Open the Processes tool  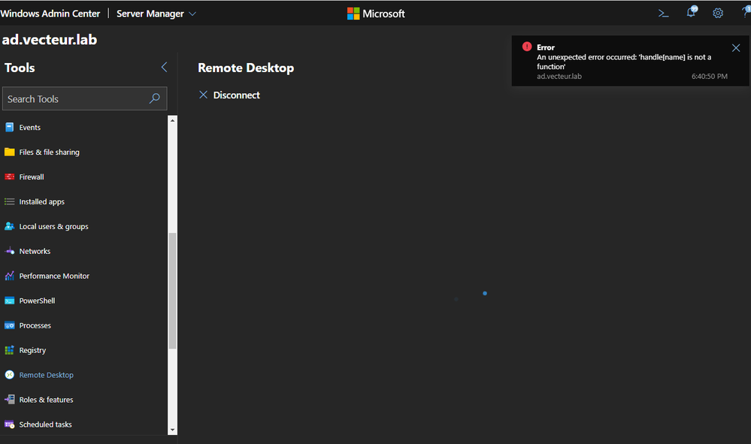[x=35, y=325]
